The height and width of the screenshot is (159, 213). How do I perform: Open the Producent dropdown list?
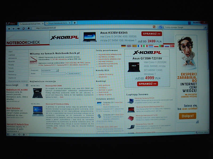tap(50, 70)
